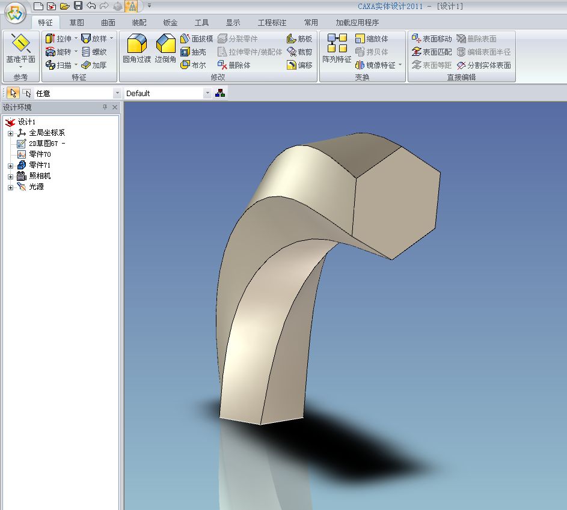
Task: Open the 工程标注 ribbon tab
Action: click(272, 23)
